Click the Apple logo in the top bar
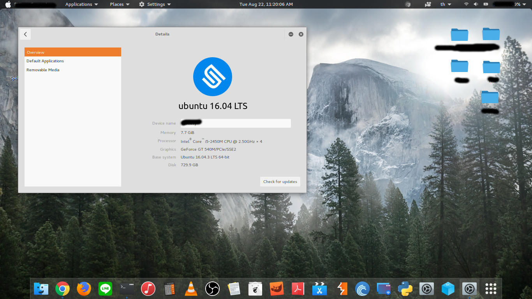This screenshot has height=299, width=532. [8, 4]
